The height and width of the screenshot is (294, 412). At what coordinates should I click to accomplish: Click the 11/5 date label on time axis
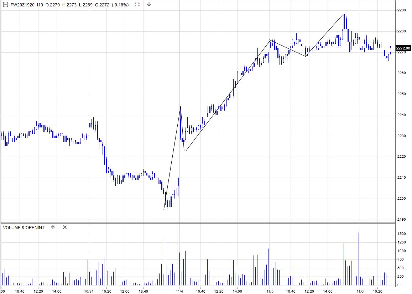(270, 292)
